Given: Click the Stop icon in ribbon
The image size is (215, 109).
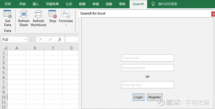Looking at the screenshot, I should pyautogui.click(x=52, y=14).
